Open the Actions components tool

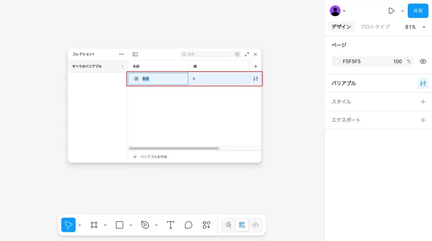[206, 225]
